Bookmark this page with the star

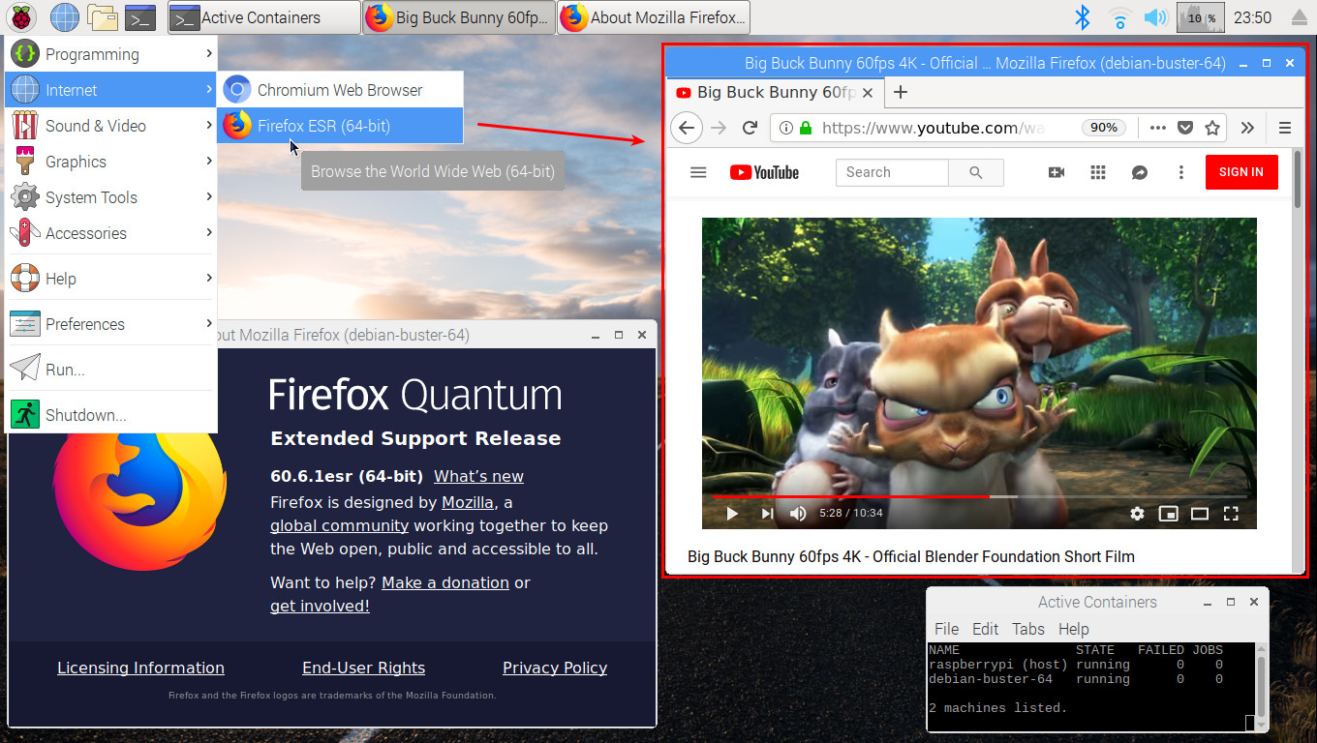(x=1212, y=128)
